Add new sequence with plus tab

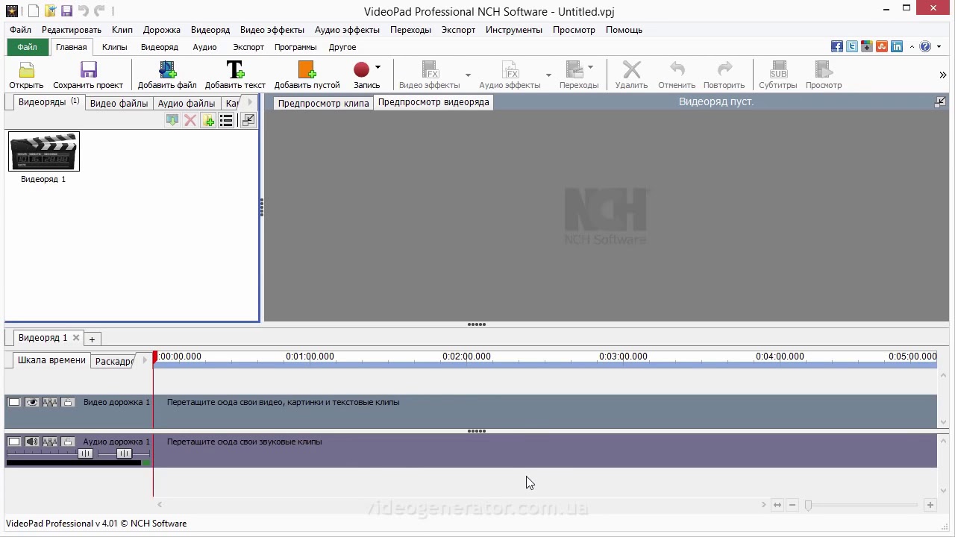[92, 339]
